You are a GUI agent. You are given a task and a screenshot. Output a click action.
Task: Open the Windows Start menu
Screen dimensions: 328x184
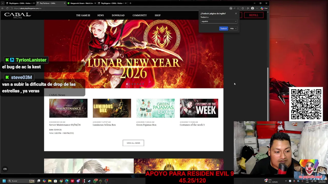click(x=4, y=181)
